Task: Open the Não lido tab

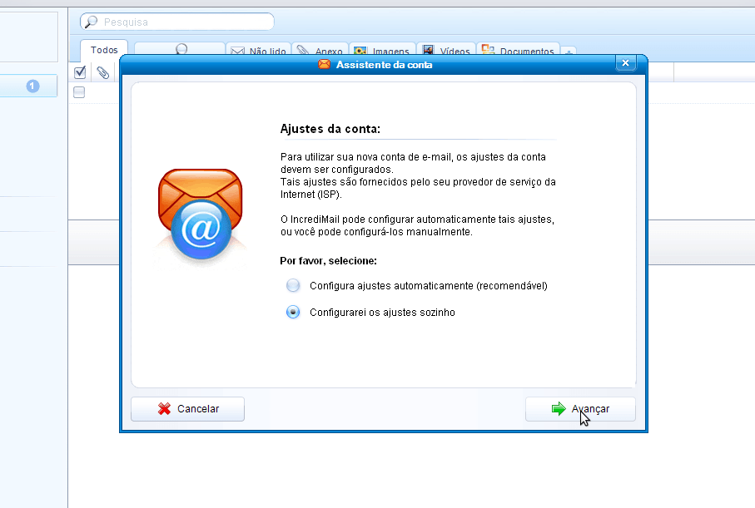Action: click(x=259, y=51)
